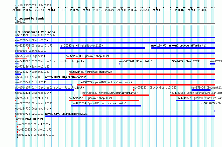Click the red bar under nsv5527291
Screen dimensions: 222x147
click(104, 100)
